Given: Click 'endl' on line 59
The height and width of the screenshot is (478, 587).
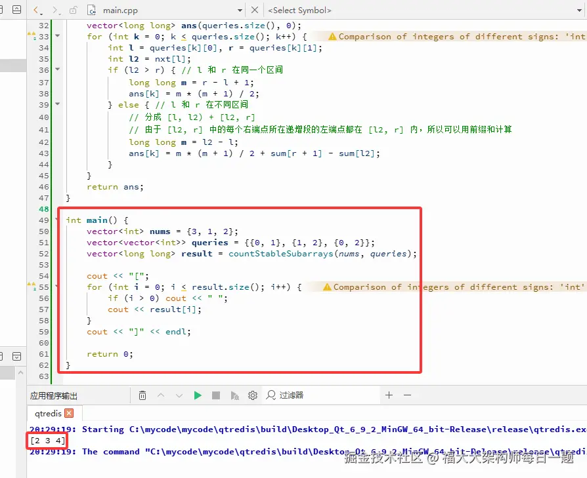Looking at the screenshot, I should pyautogui.click(x=175, y=332).
